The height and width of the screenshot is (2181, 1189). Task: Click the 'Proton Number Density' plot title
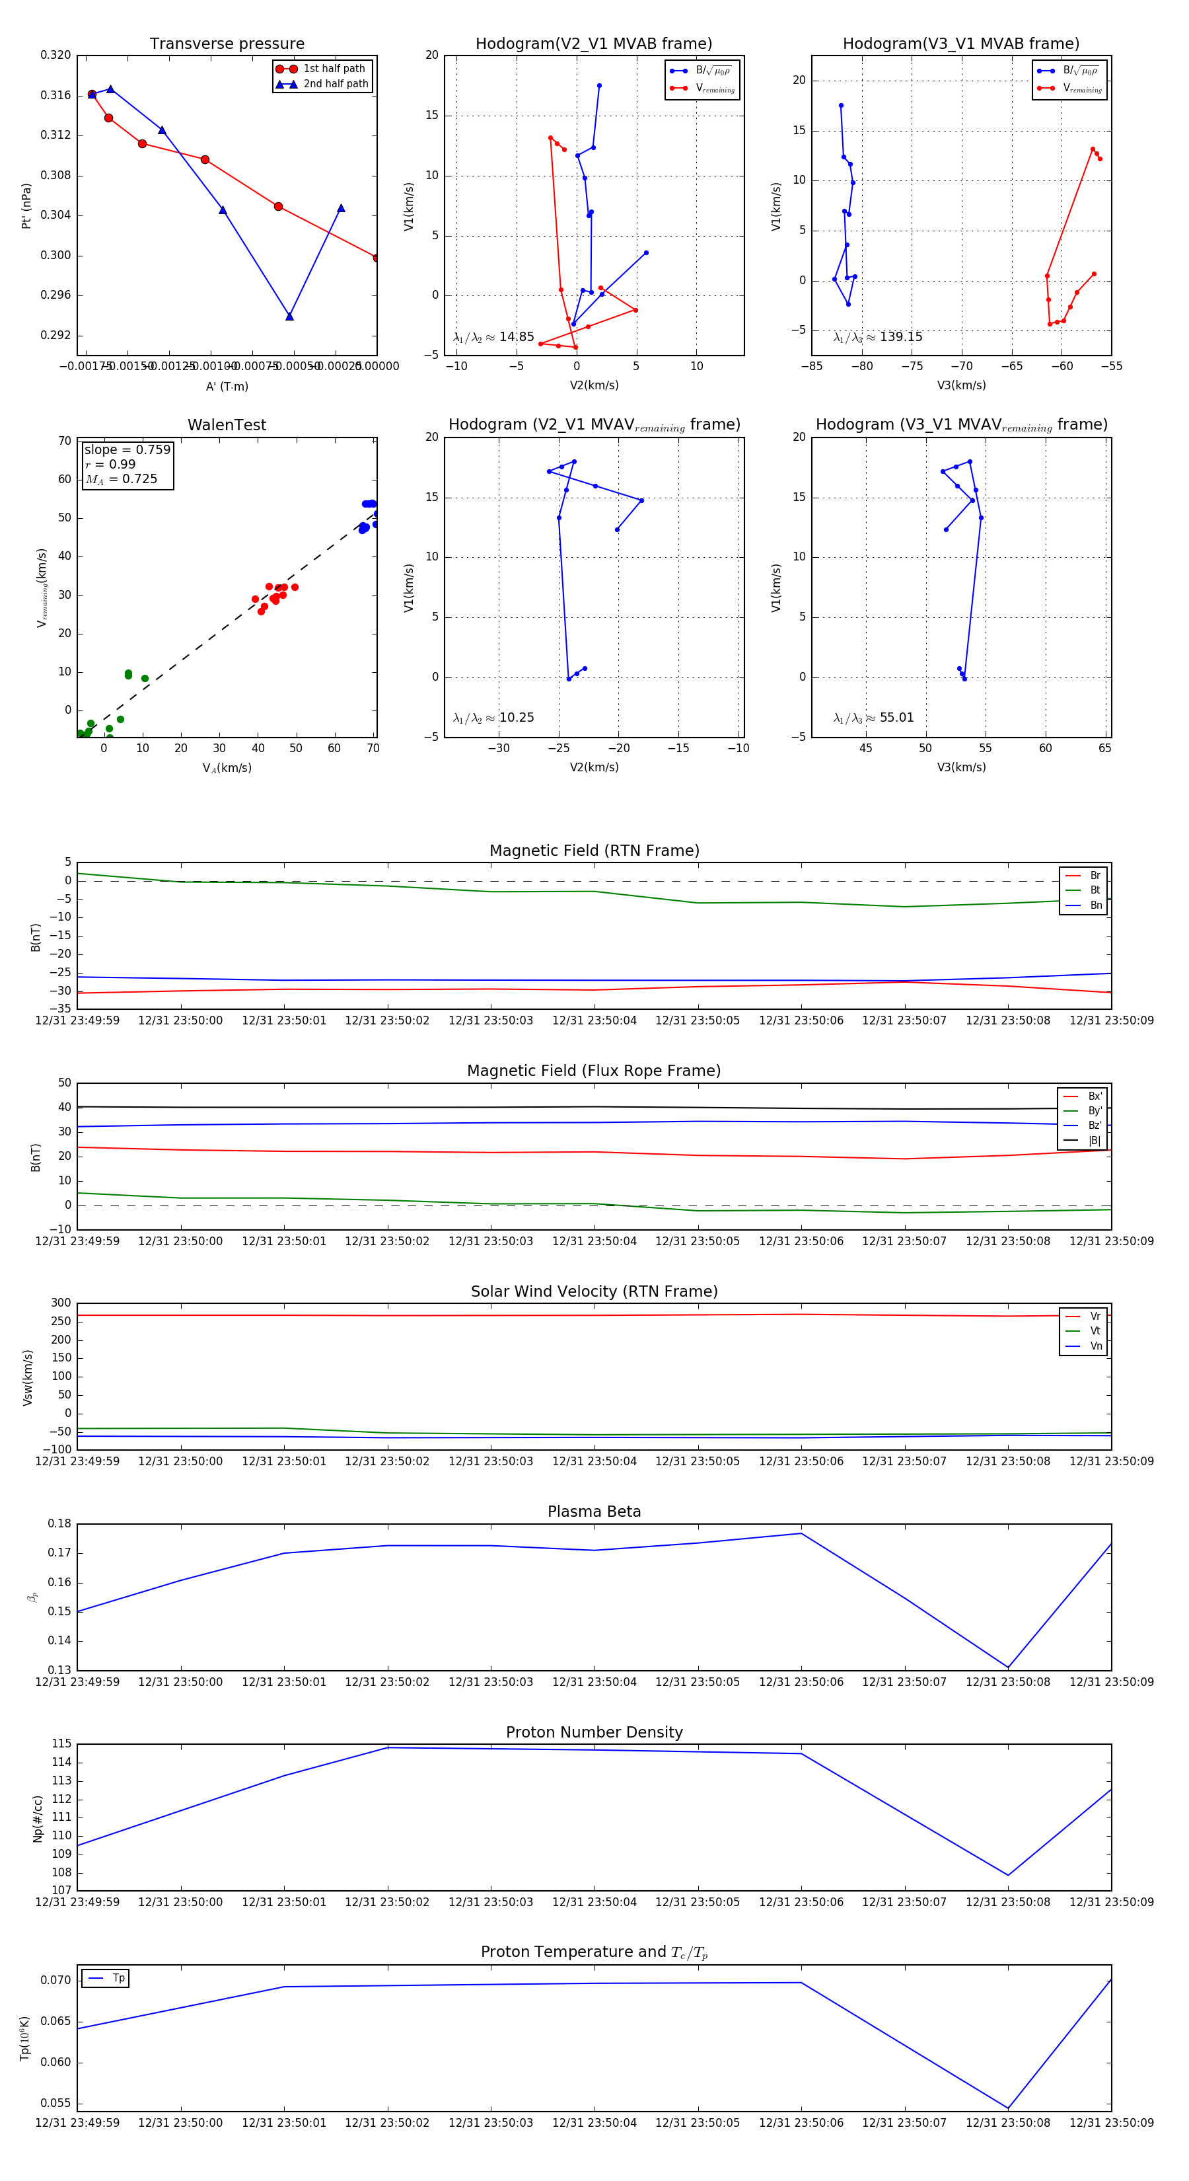[x=594, y=1732]
